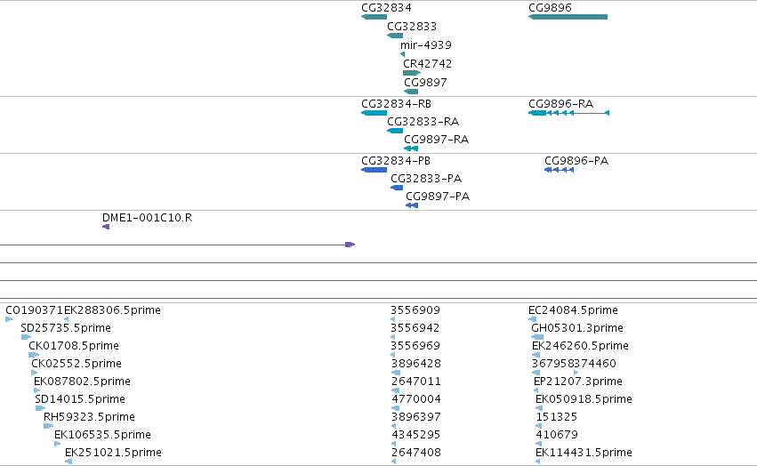757x466 pixels.
Task: Select the CG9897-PA blue glyph
Action: 412,205
